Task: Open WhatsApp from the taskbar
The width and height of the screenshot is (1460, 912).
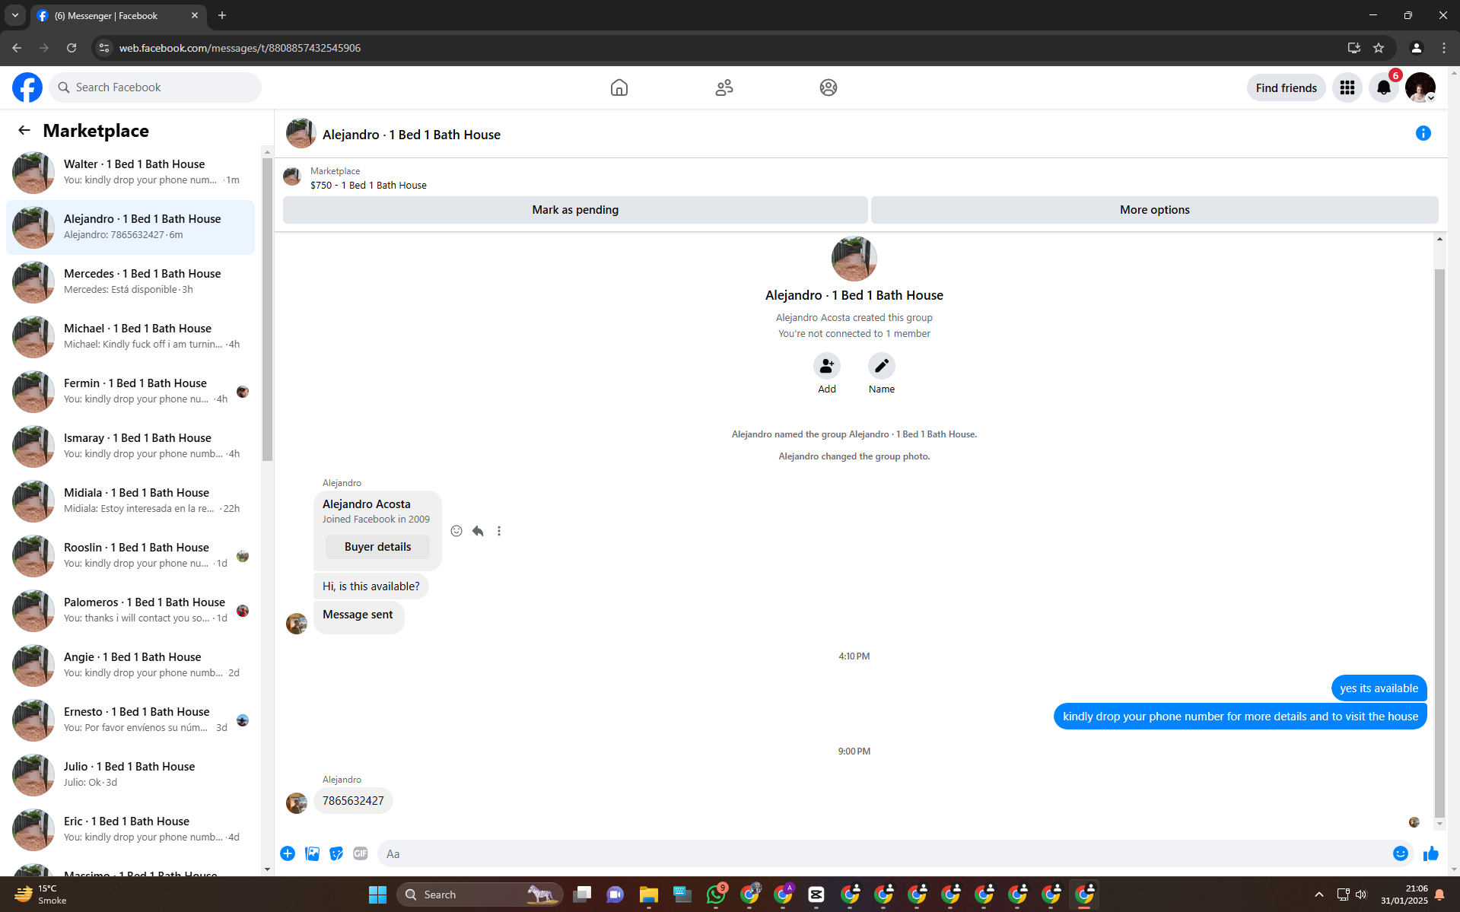Action: (716, 895)
